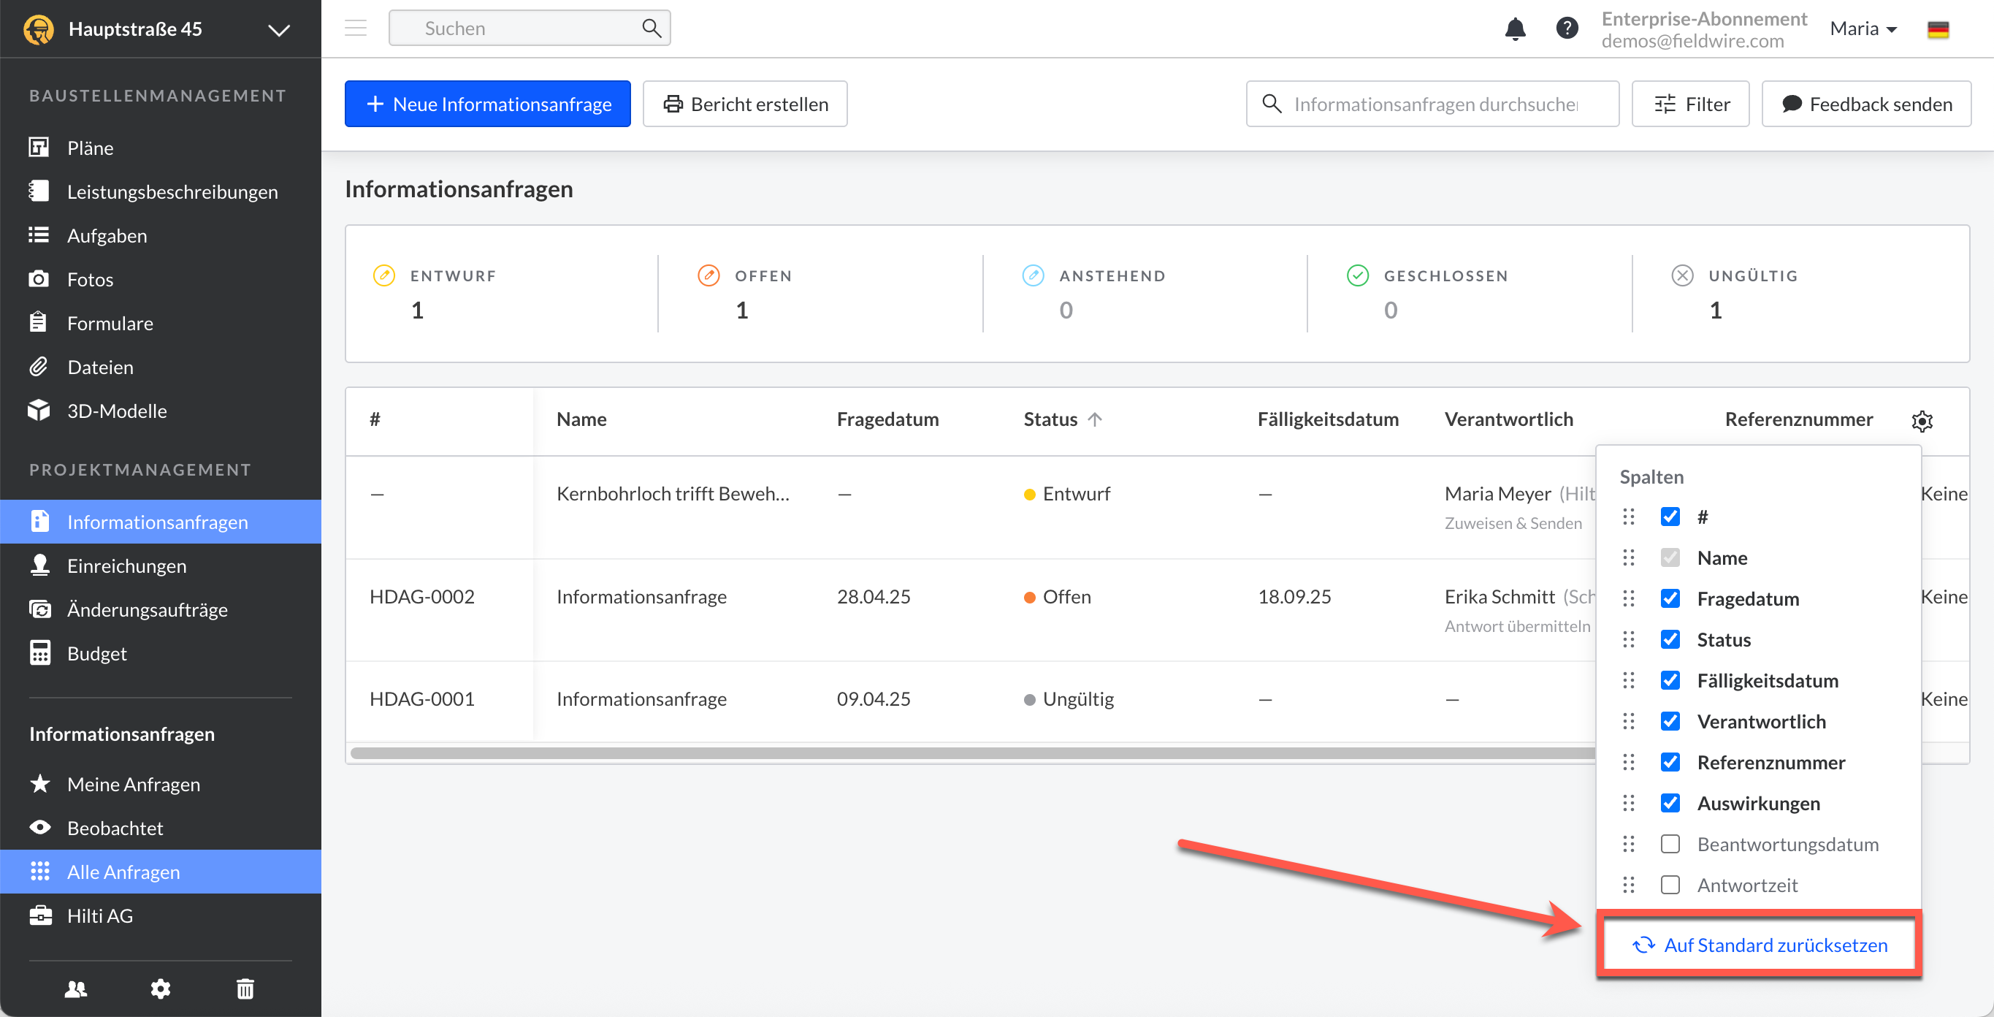The width and height of the screenshot is (1994, 1017).
Task: Open the Maria user dropdown
Action: pyautogui.click(x=1863, y=29)
